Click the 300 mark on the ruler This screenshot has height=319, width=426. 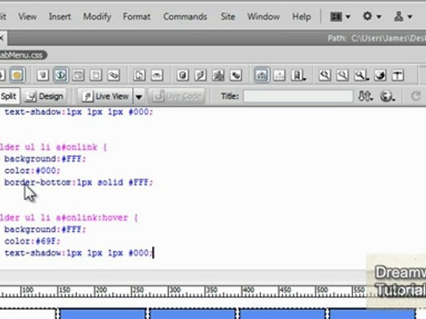[174, 290]
